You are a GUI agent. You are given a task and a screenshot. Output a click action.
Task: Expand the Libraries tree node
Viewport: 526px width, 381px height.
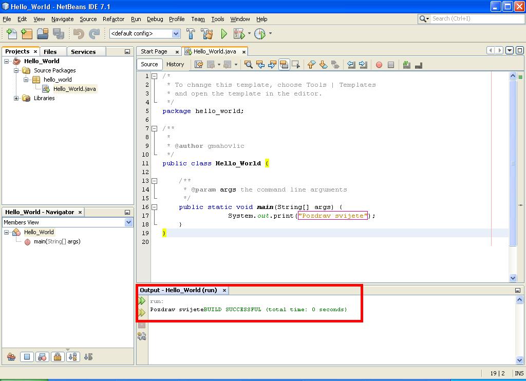(x=16, y=98)
